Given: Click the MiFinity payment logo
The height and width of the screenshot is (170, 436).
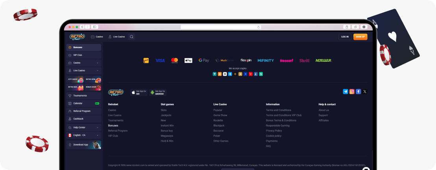Looking at the screenshot, I should coord(266,60).
